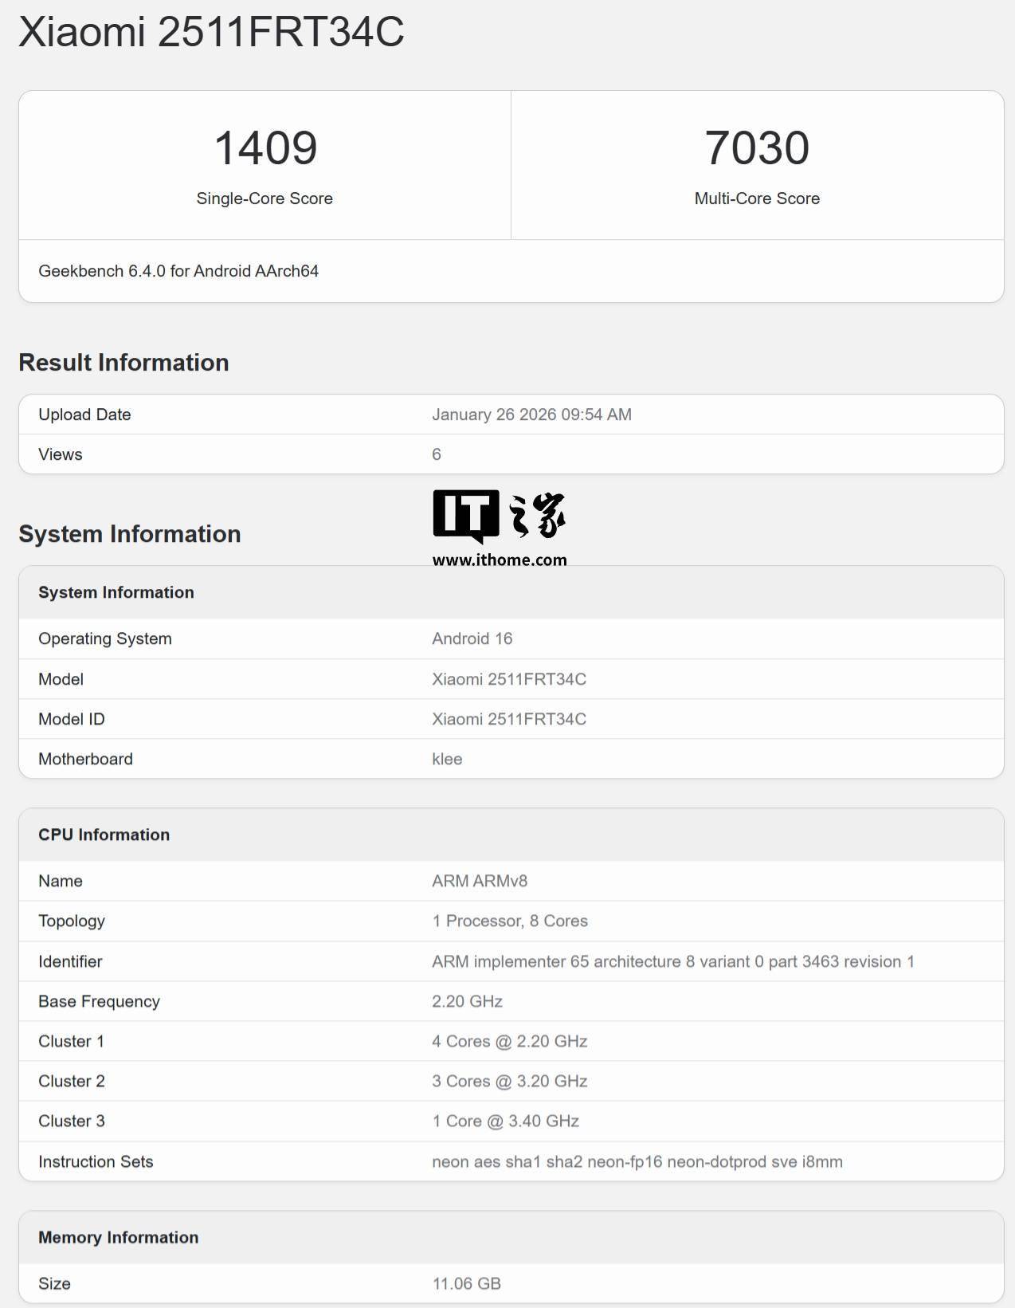
Task: Click the upload date January 26 2026
Action: coord(531,414)
